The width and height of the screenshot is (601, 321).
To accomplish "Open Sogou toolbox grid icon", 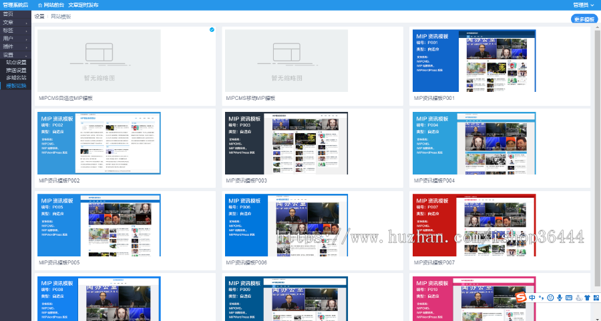I will click(596, 298).
